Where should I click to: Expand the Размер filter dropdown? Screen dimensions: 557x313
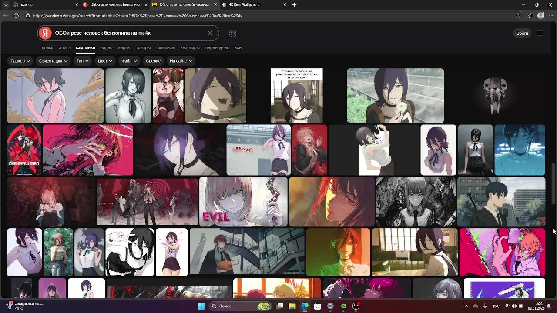point(20,61)
